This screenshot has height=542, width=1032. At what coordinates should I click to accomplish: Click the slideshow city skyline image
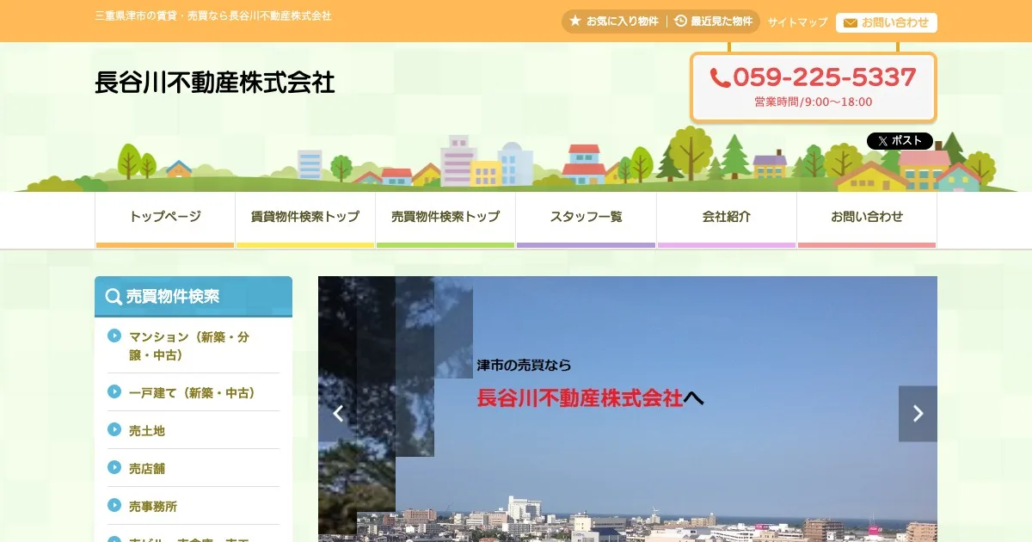(x=628, y=410)
